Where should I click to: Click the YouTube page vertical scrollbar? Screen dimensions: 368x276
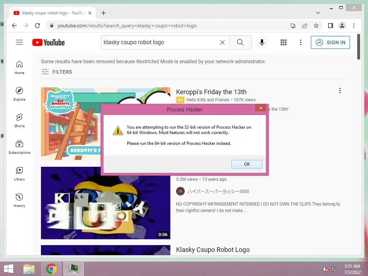[358, 46]
